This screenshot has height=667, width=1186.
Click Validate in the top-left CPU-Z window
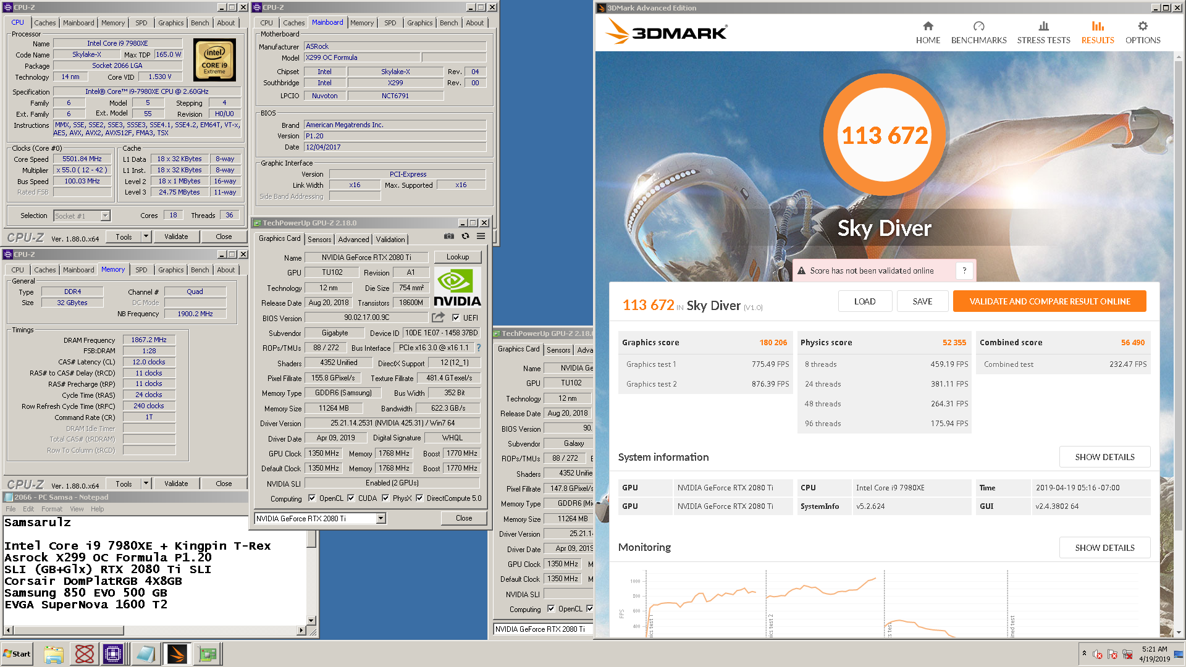click(x=176, y=237)
